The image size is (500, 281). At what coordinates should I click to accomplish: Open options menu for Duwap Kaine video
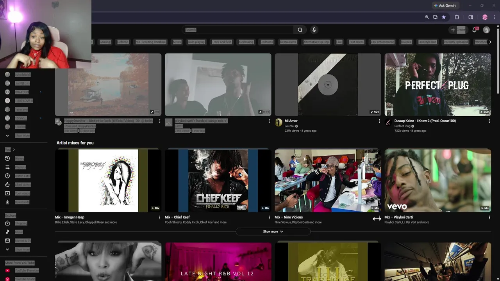(x=489, y=121)
